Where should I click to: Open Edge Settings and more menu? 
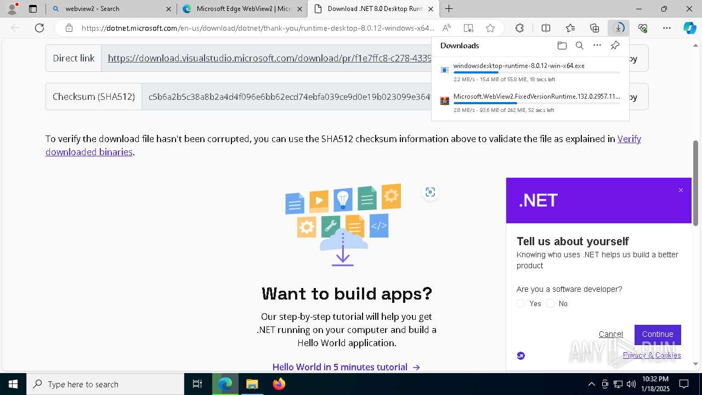[x=667, y=28]
